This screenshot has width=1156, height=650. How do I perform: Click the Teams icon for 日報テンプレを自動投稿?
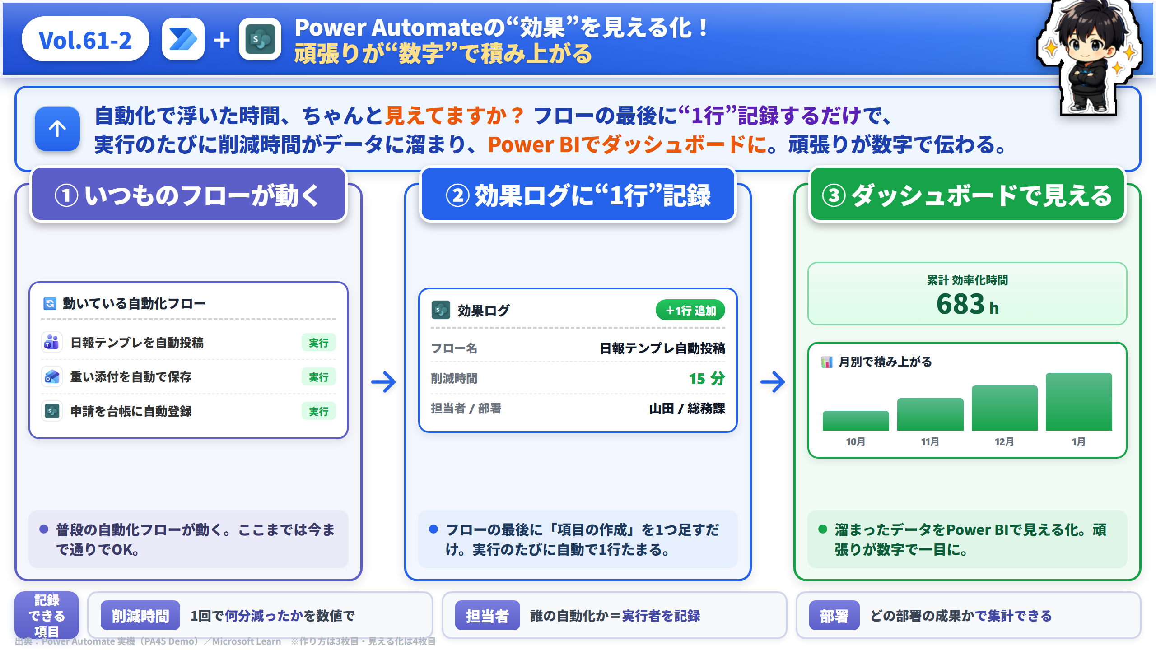tap(51, 343)
